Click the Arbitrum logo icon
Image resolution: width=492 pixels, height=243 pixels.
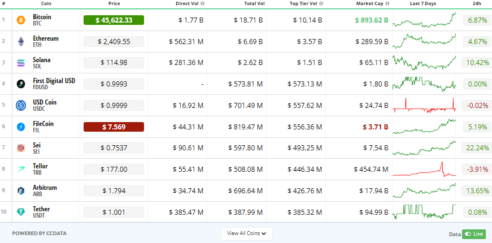[21, 190]
